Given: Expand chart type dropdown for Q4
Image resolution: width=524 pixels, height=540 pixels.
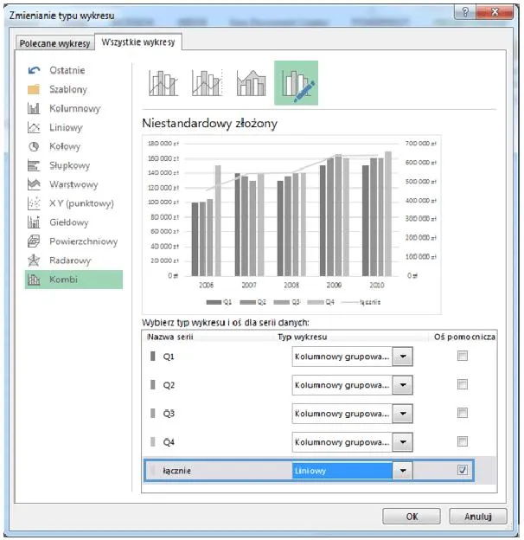Looking at the screenshot, I should [403, 442].
